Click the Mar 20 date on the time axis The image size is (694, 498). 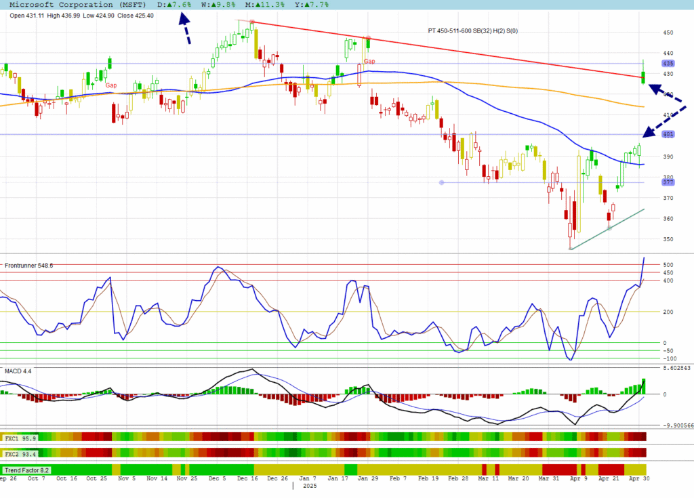[518, 478]
